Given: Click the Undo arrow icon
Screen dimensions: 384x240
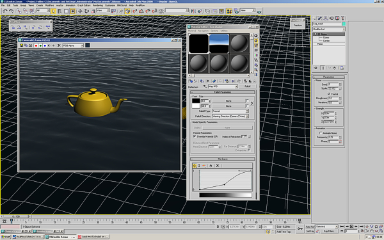Looking at the screenshot, I should coord(5,11).
